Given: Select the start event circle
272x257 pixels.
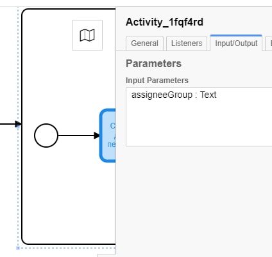Looking at the screenshot, I should tap(46, 136).
